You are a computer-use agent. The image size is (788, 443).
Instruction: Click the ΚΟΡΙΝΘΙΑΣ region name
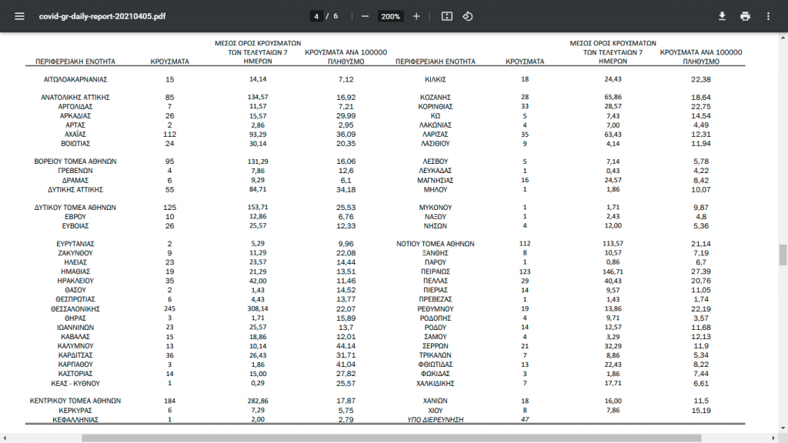tap(436, 106)
